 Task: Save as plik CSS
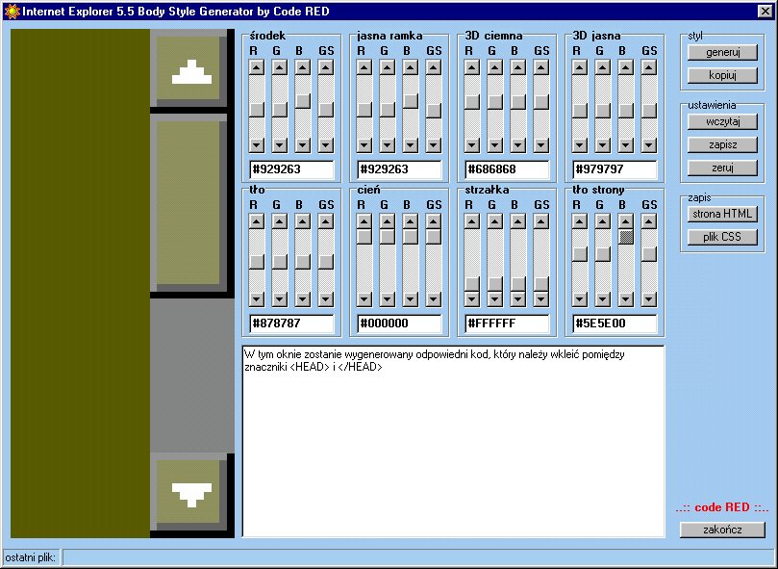[722, 237]
